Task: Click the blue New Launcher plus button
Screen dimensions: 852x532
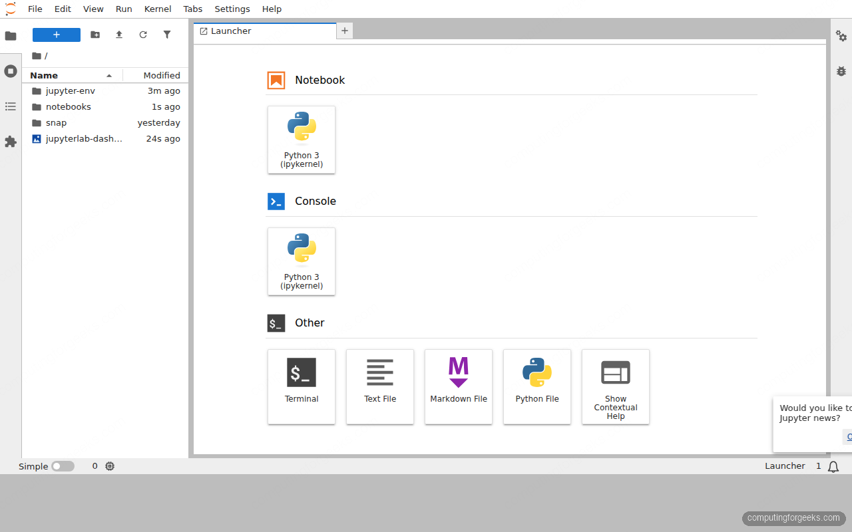Action: [x=57, y=35]
